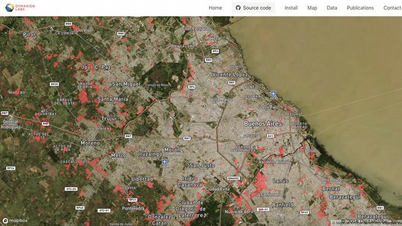
Task: Click the Banfield map label
Action: [x=283, y=205]
